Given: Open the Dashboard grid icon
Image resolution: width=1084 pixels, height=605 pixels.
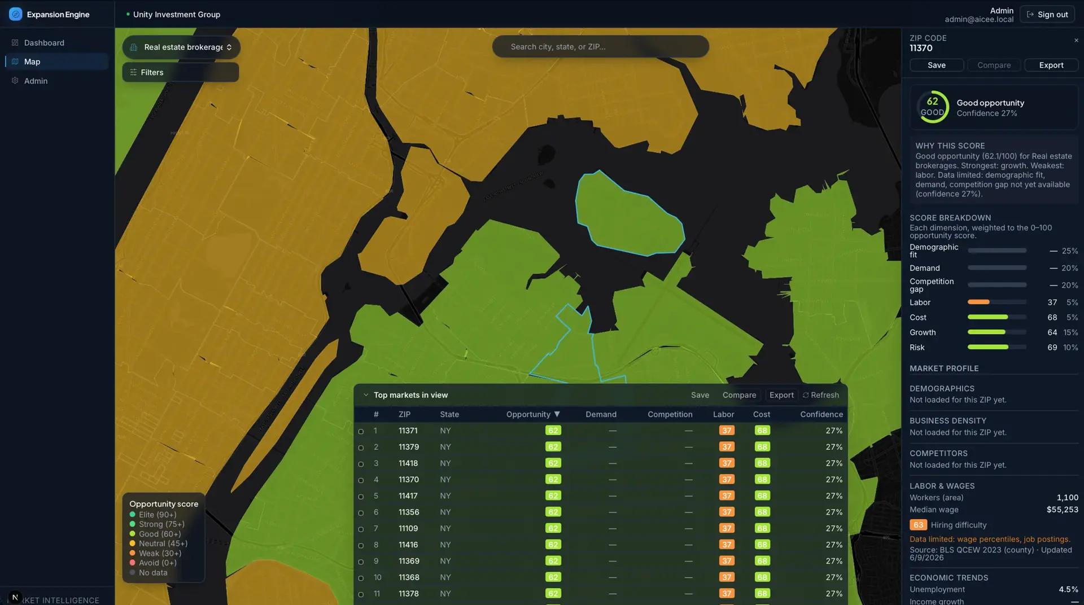Looking at the screenshot, I should click(15, 43).
